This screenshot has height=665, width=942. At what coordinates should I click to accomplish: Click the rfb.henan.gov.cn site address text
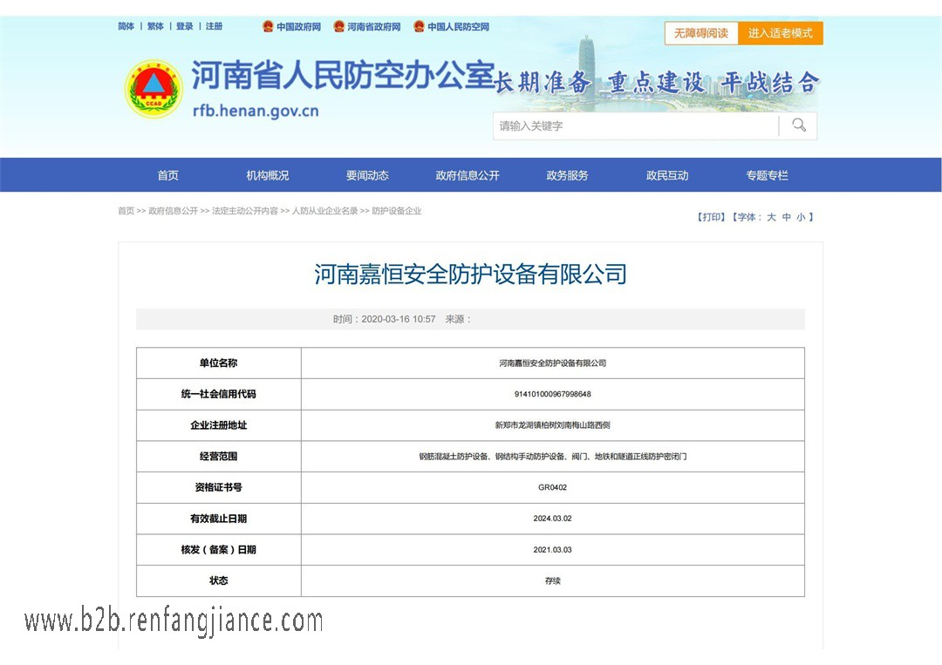tap(256, 111)
